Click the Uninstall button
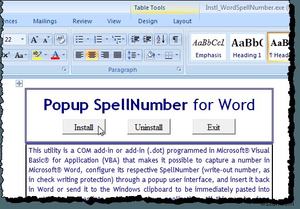 [x=149, y=127]
